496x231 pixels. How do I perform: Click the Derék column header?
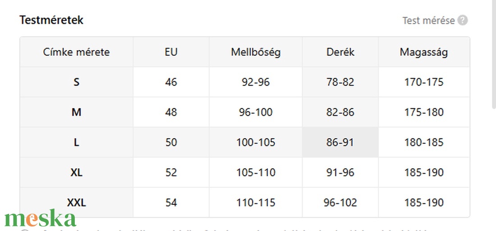[x=340, y=52]
